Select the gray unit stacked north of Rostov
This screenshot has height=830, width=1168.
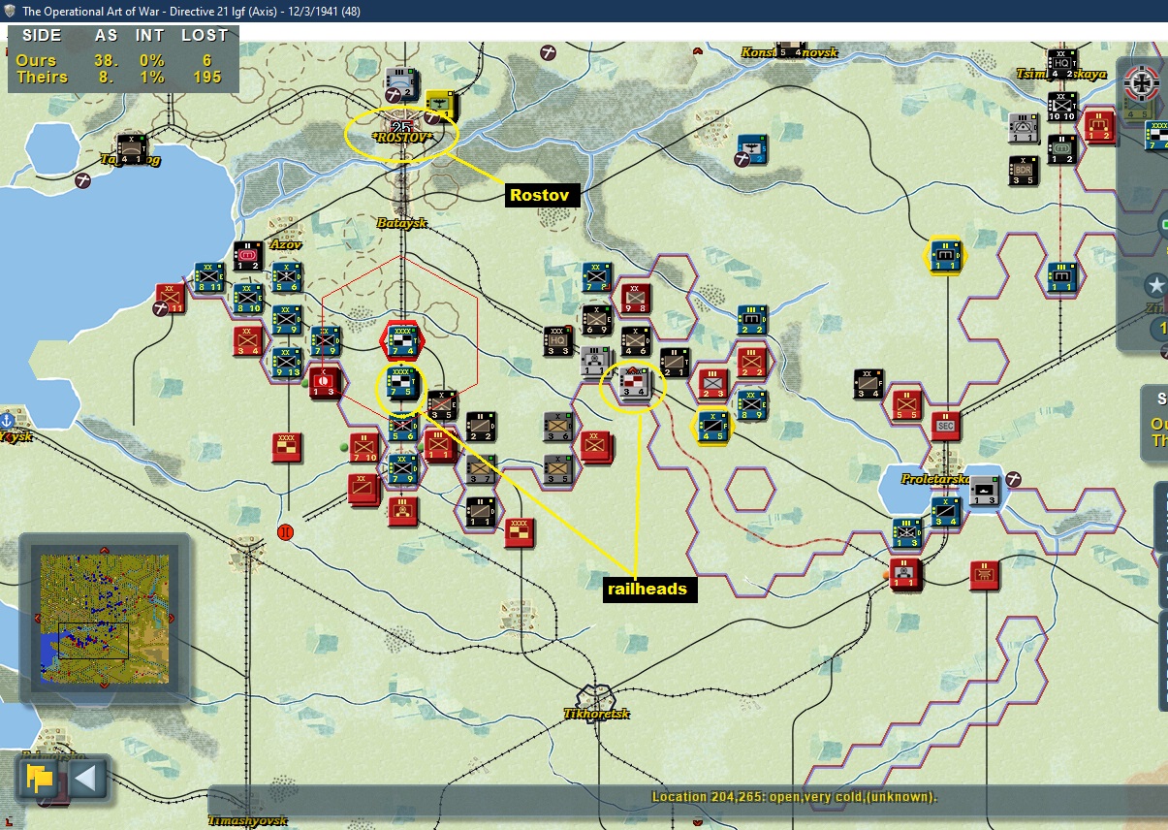tap(402, 83)
